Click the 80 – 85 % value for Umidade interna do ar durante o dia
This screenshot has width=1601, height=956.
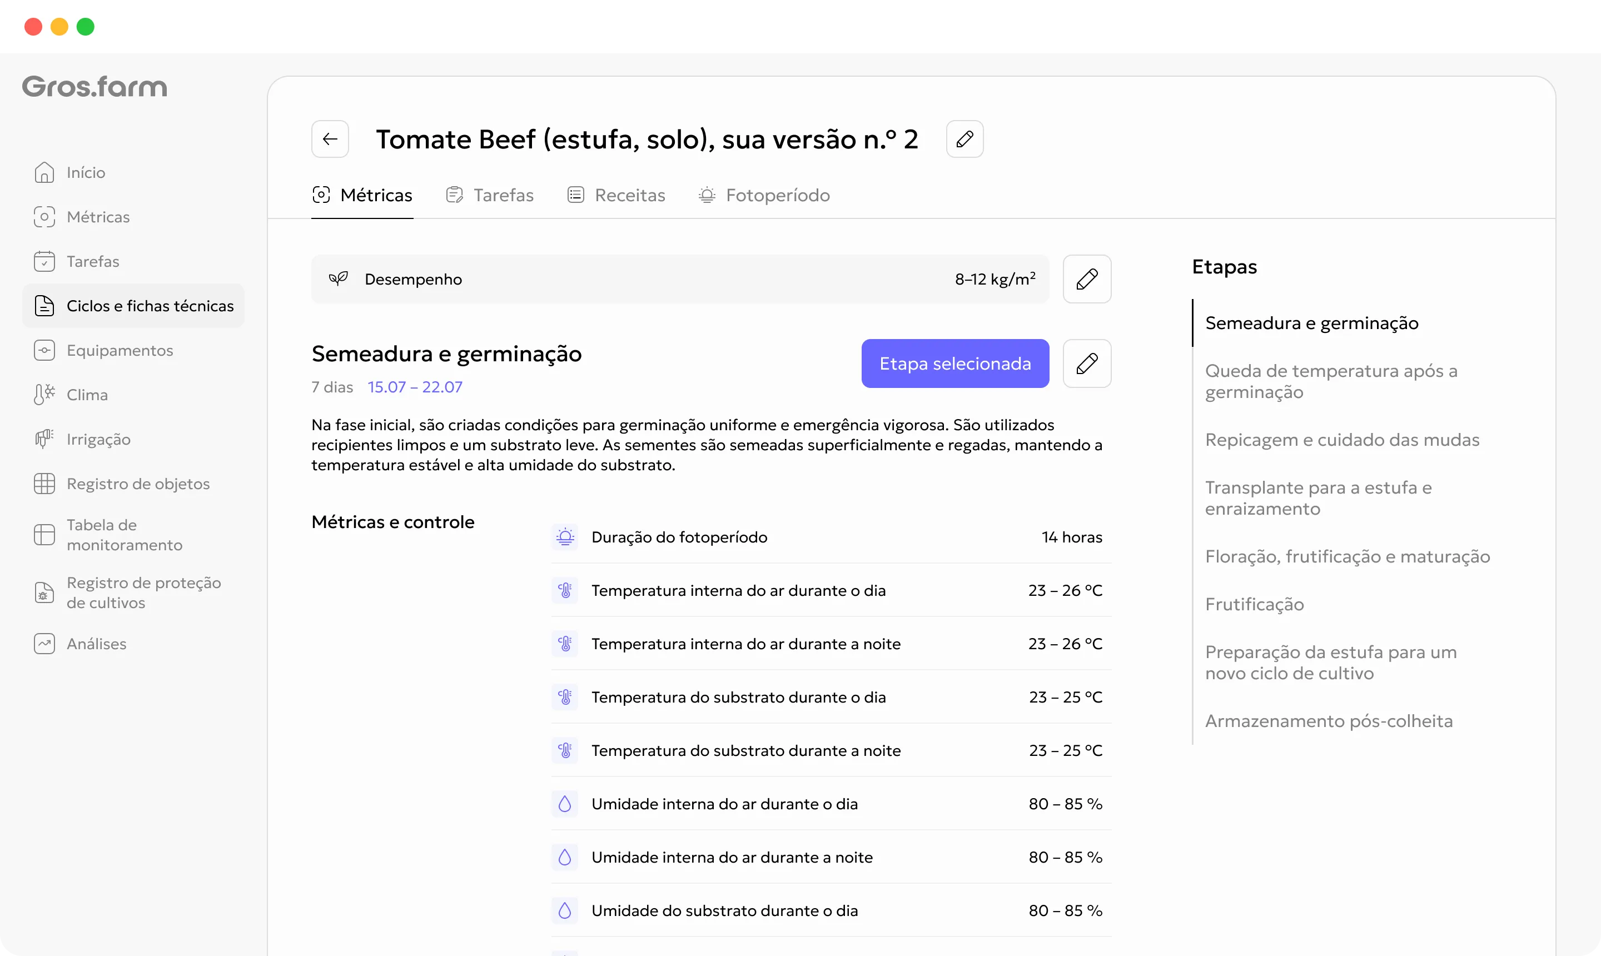click(1065, 805)
